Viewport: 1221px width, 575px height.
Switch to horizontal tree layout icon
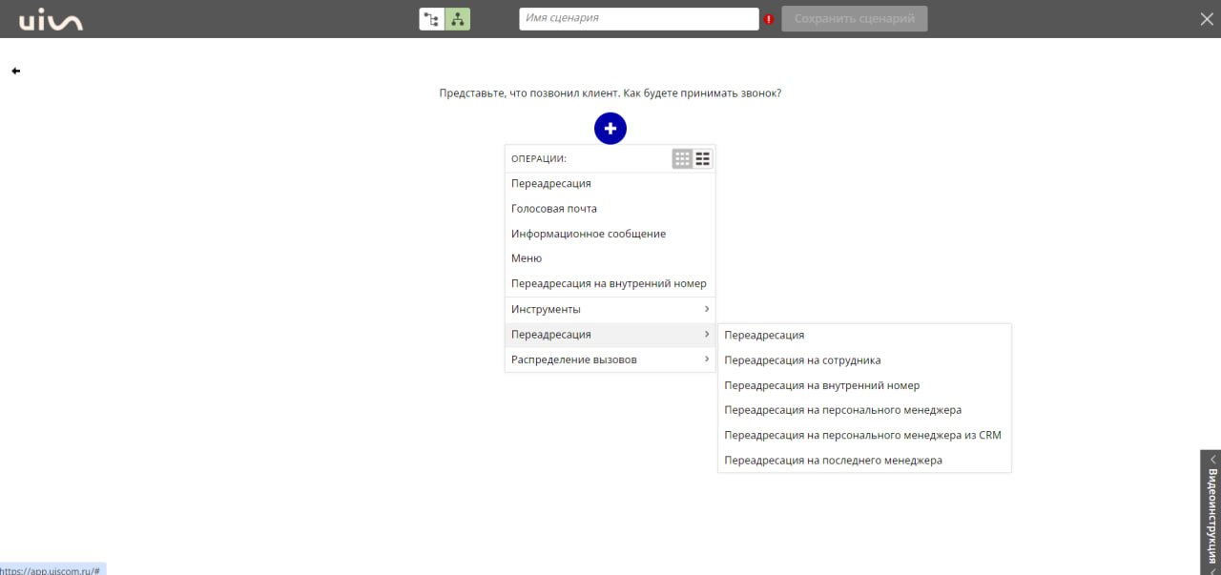432,19
